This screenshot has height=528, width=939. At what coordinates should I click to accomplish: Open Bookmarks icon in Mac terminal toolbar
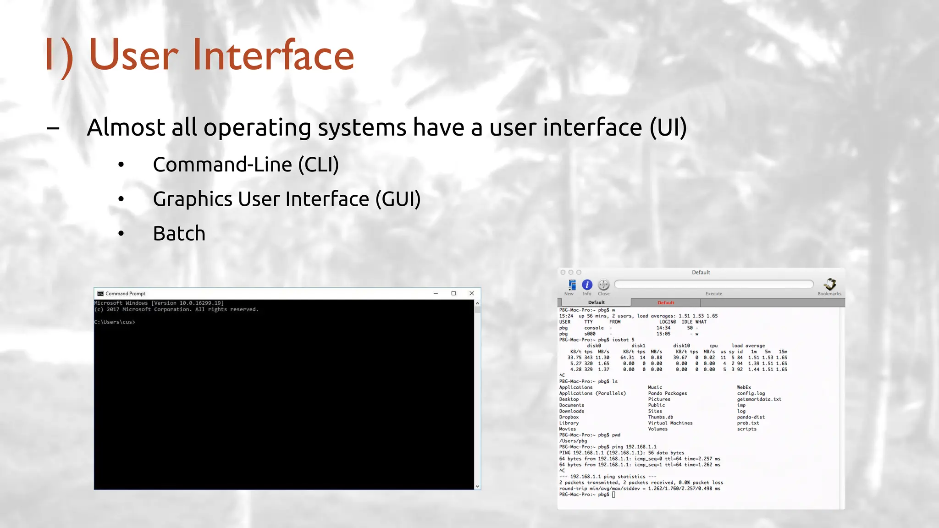(830, 284)
